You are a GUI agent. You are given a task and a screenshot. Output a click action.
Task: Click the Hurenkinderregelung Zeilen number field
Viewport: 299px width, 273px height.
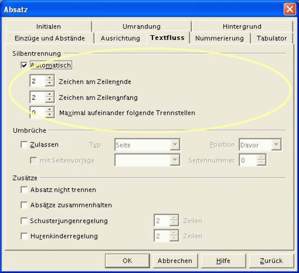click(162, 236)
